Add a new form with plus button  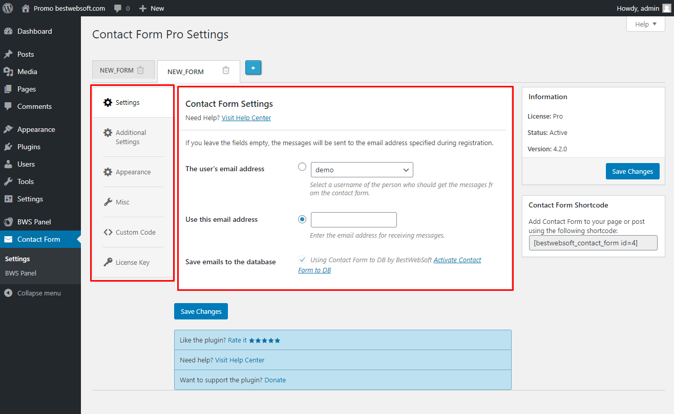pos(253,67)
